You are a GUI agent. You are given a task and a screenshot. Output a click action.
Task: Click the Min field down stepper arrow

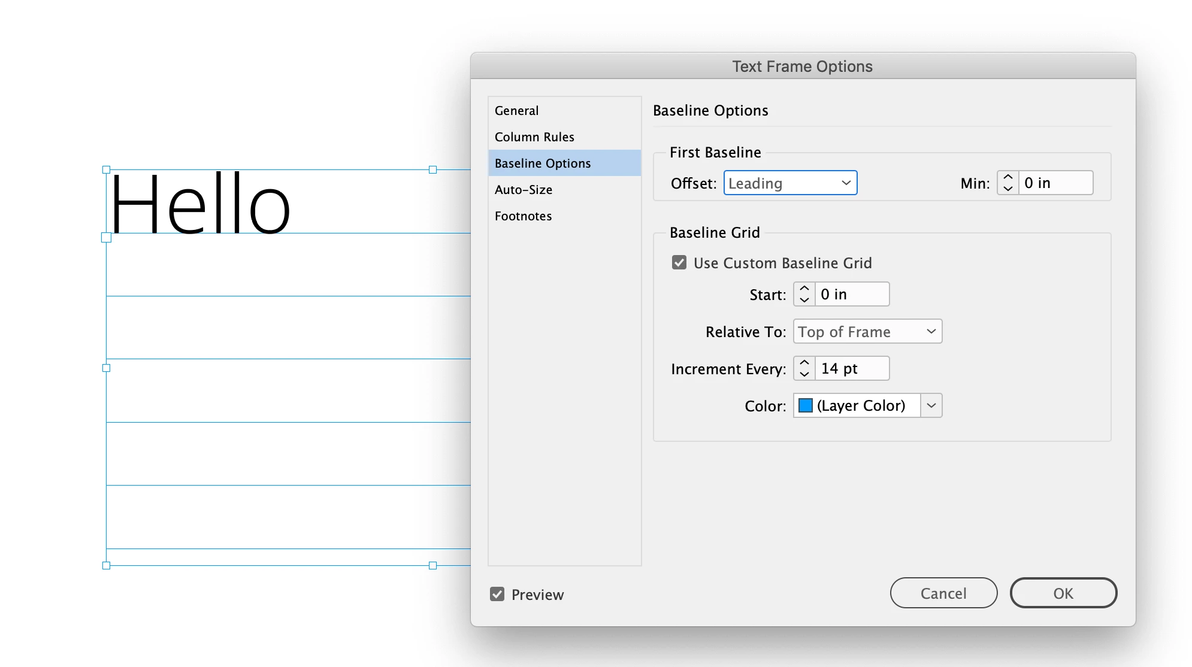click(x=1008, y=188)
